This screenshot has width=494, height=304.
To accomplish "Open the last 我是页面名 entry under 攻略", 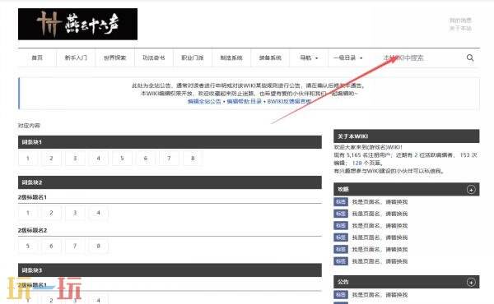I will (380, 261).
